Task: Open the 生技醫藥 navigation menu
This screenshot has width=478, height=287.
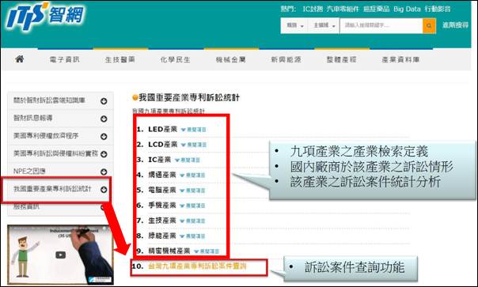Action: (120, 60)
